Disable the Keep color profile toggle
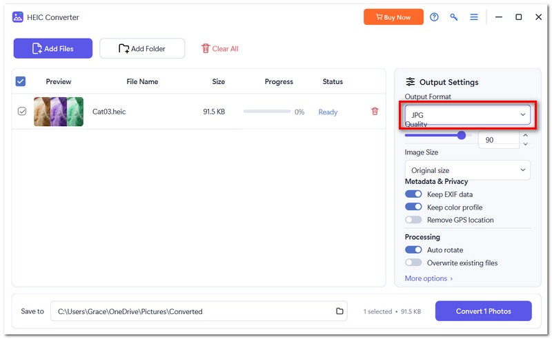This screenshot has width=552, height=339. [x=413, y=207]
